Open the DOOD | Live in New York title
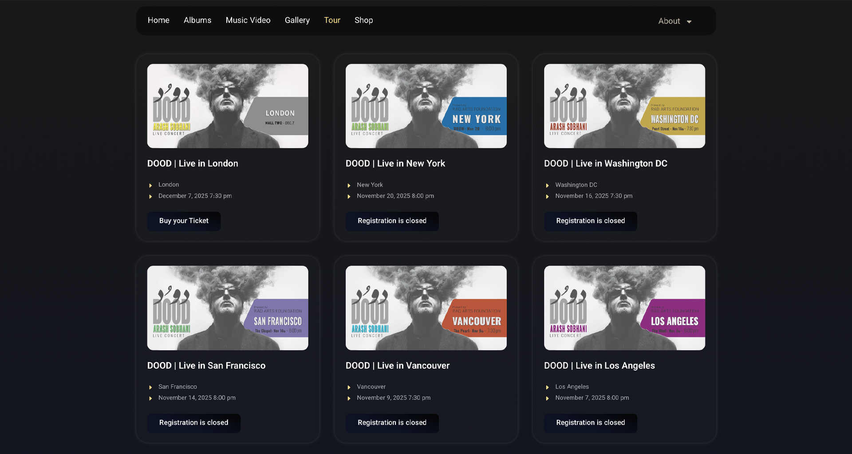The height and width of the screenshot is (454, 852). click(x=395, y=164)
